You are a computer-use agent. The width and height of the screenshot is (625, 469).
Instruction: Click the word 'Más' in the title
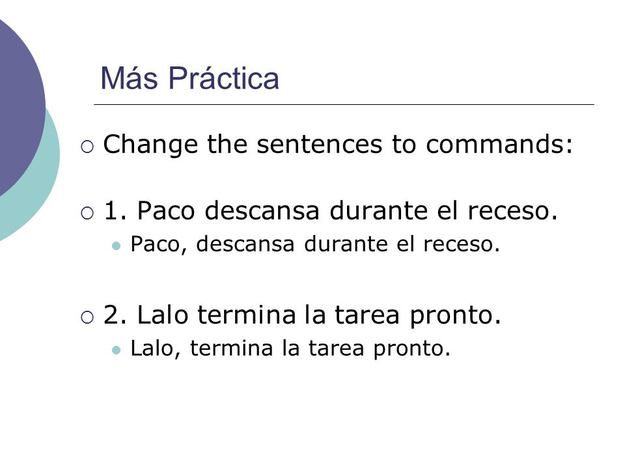pyautogui.click(x=130, y=78)
